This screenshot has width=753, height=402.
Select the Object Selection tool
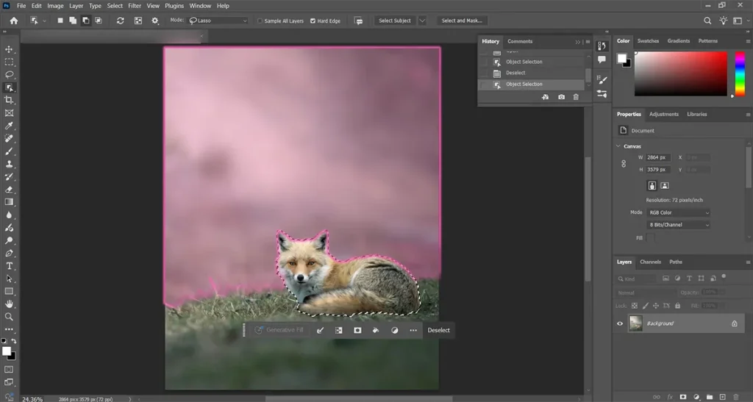[9, 87]
